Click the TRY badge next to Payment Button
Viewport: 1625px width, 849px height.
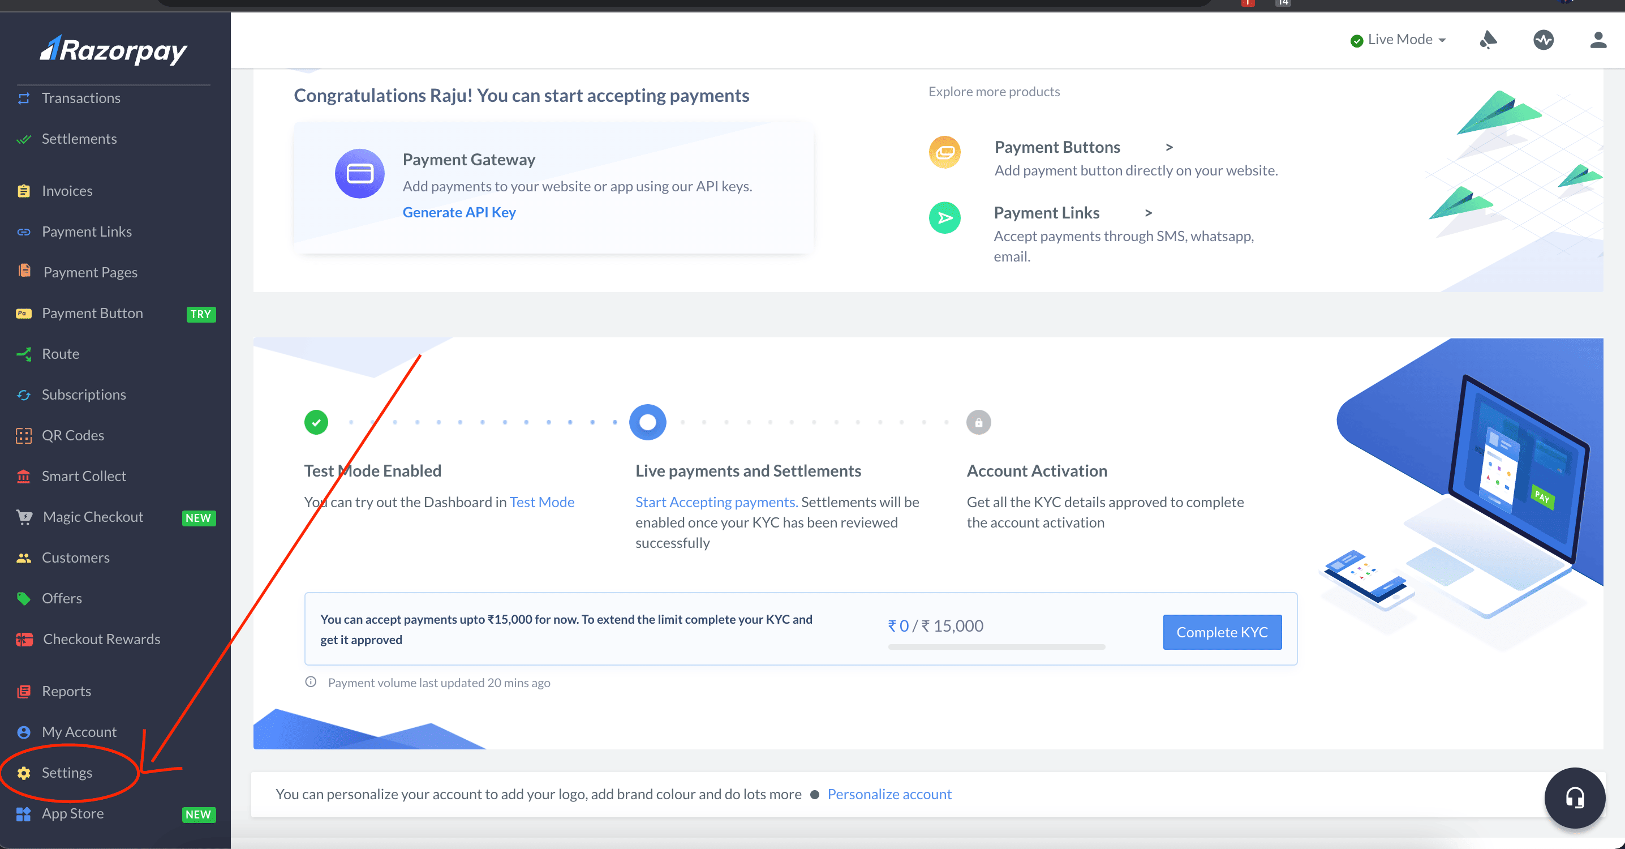(x=201, y=314)
